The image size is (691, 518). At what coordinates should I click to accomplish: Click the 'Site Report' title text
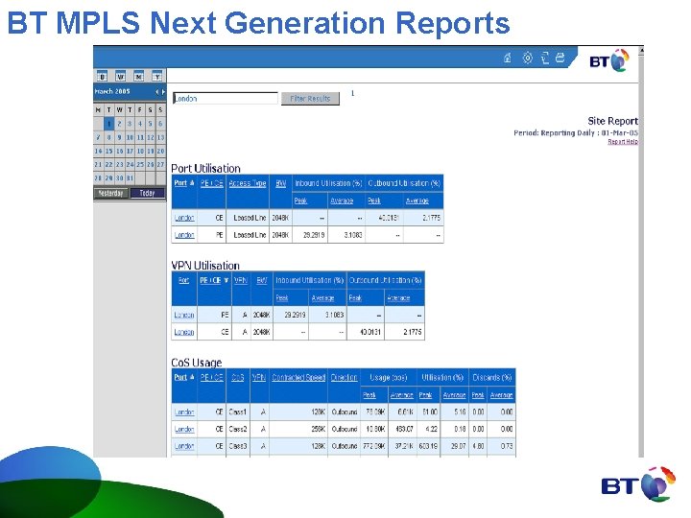tap(612, 121)
